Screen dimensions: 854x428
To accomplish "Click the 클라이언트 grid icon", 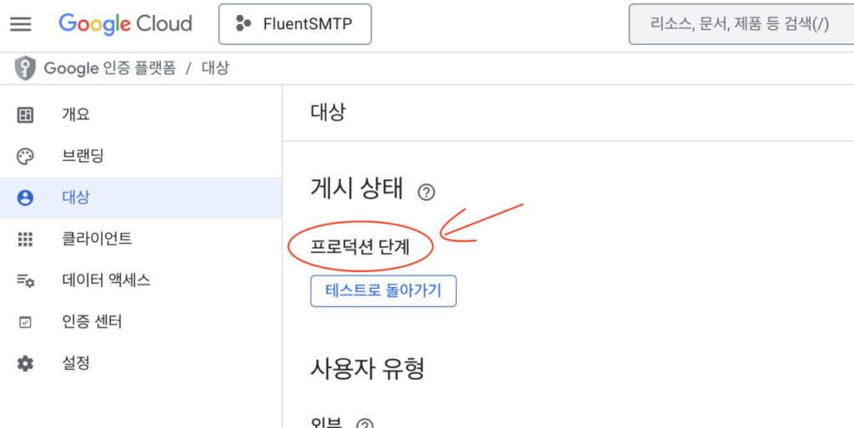I will (x=25, y=239).
